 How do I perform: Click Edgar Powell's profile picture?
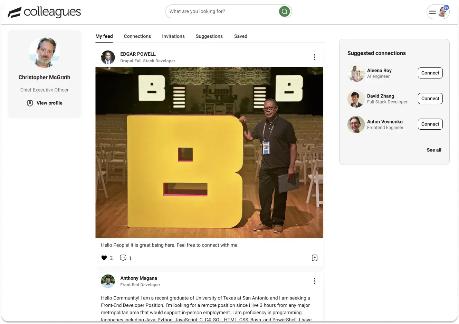[108, 57]
